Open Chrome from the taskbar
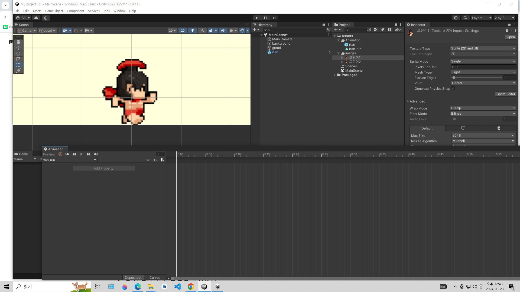The width and height of the screenshot is (520, 292). 191,287
